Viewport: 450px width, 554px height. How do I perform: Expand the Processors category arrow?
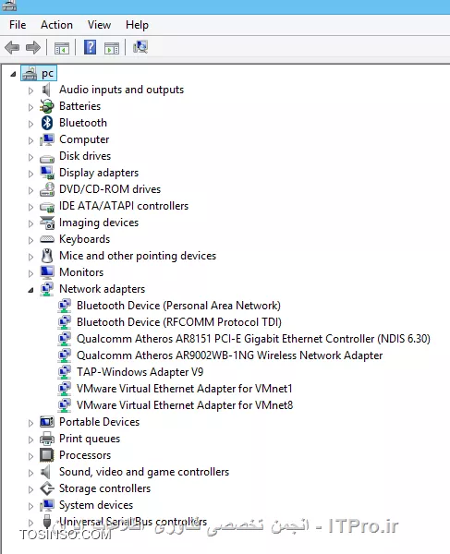[x=30, y=456]
